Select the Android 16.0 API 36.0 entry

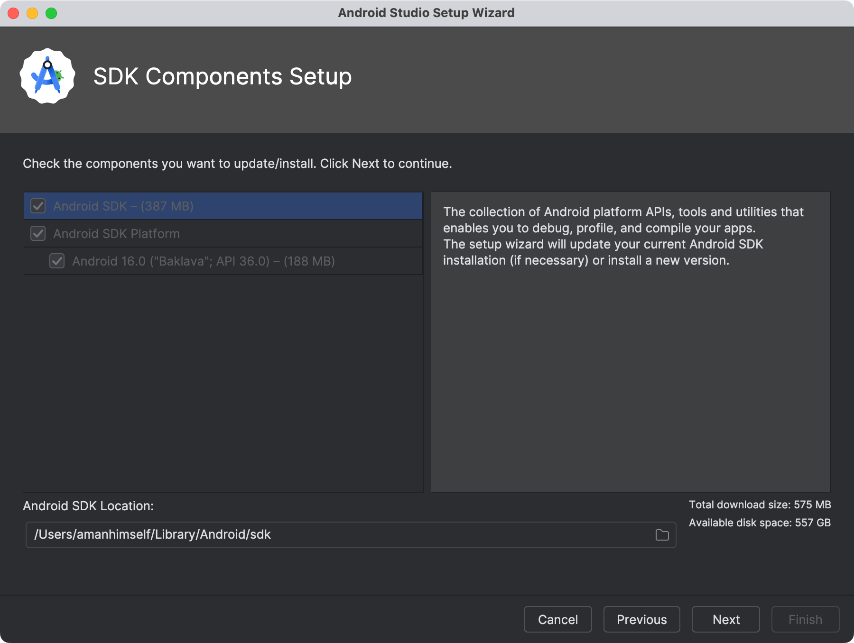(204, 261)
